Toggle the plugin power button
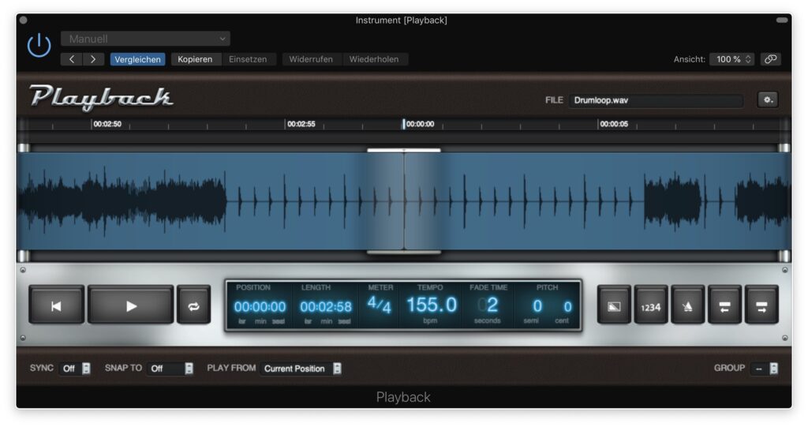808x427 pixels. (39, 46)
